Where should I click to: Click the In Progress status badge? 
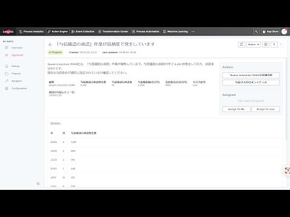coord(55,52)
